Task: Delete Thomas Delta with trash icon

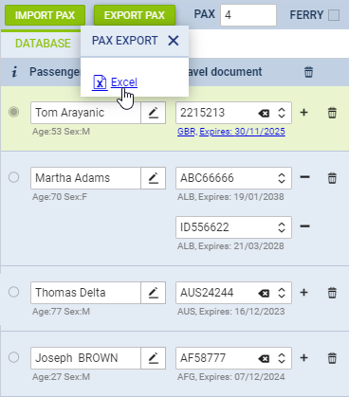Action: coord(332,293)
